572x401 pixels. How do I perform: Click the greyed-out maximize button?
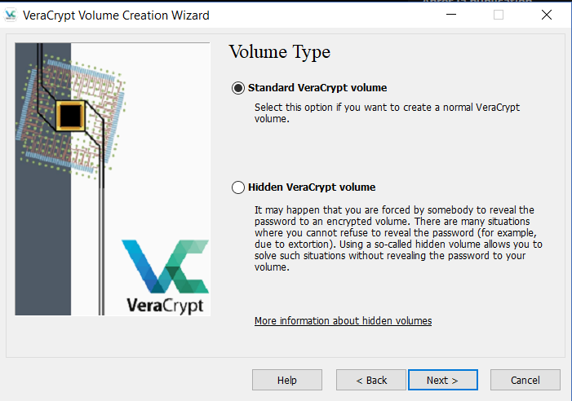pyautogui.click(x=499, y=15)
